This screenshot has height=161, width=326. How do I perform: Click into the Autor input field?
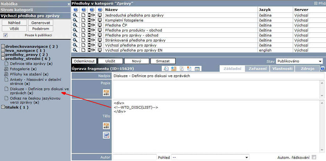click(134, 157)
